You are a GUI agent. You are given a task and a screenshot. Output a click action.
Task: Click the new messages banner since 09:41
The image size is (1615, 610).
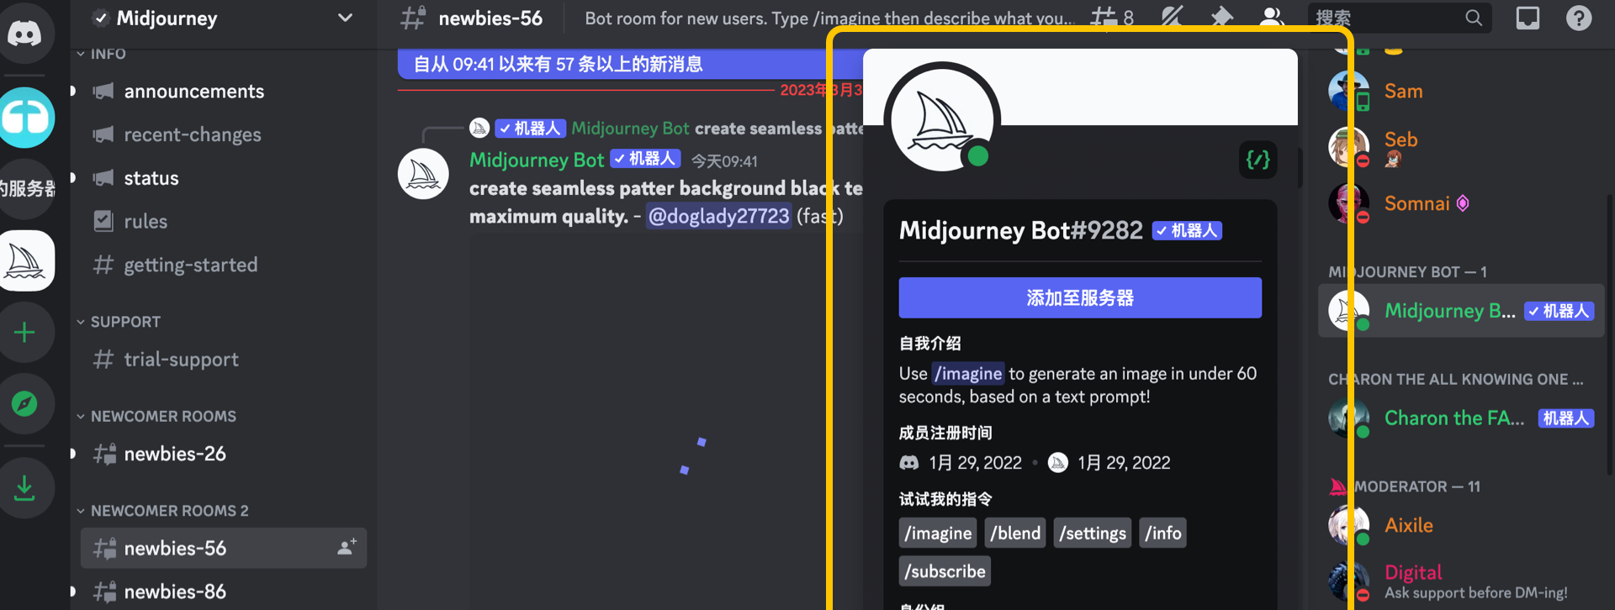631,64
